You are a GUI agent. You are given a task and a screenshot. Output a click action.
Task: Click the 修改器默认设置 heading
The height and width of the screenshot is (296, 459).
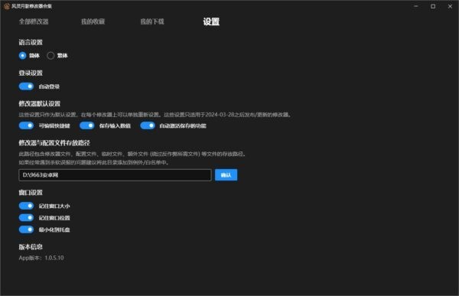click(x=40, y=104)
